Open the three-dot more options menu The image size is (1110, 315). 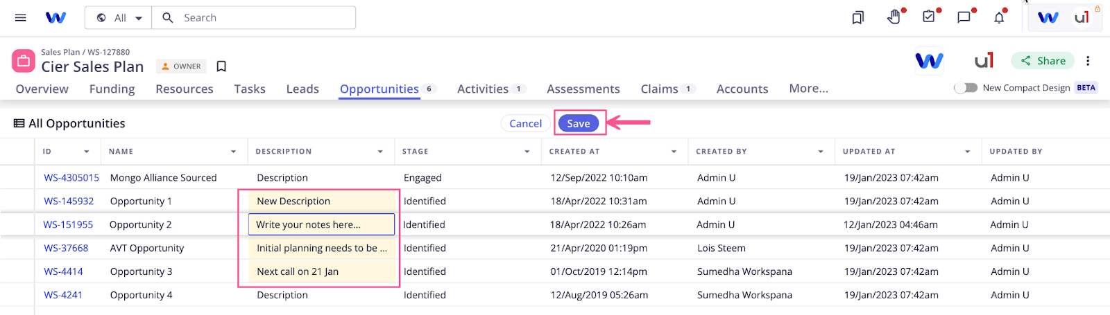click(1088, 61)
